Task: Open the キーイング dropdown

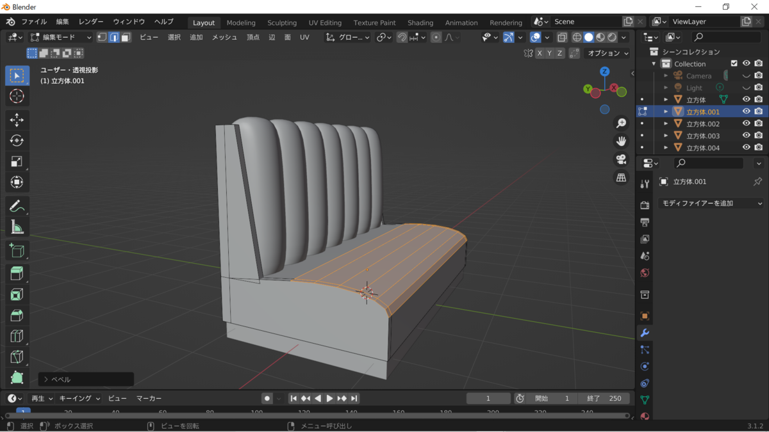Action: (79, 398)
